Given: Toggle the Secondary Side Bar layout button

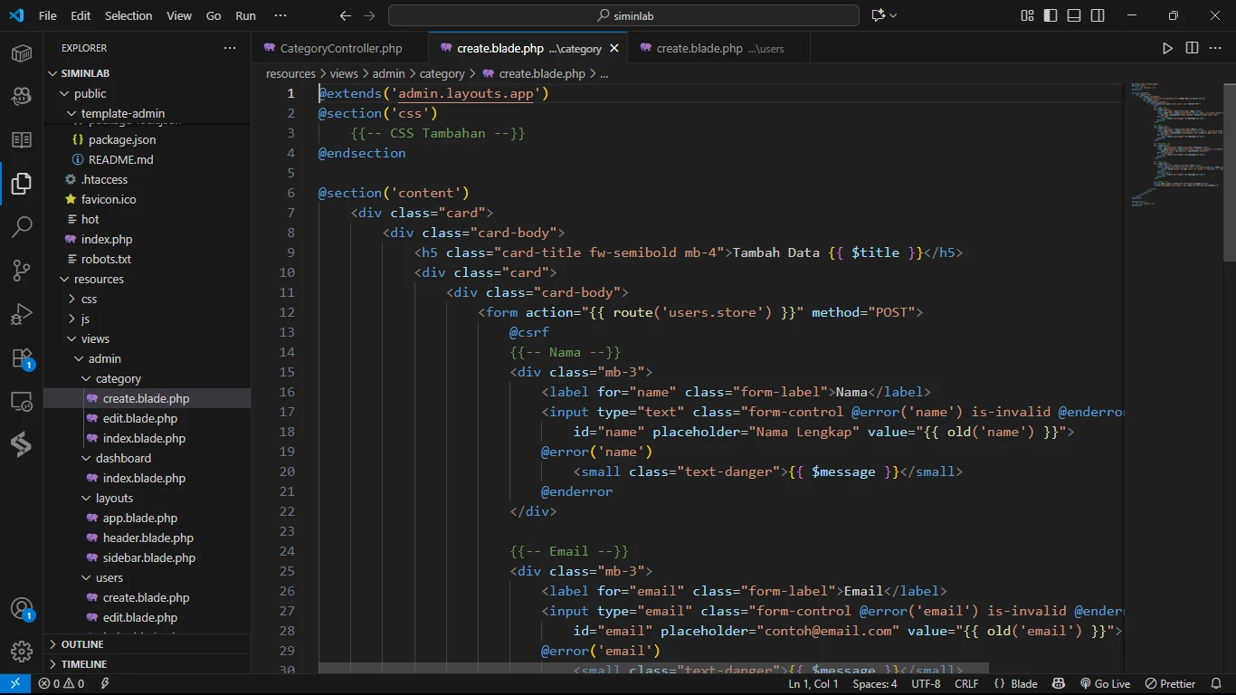Looking at the screenshot, I should (x=1098, y=15).
